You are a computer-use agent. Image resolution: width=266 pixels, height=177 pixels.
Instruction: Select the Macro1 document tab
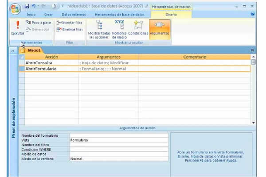pyautogui.click(x=32, y=51)
